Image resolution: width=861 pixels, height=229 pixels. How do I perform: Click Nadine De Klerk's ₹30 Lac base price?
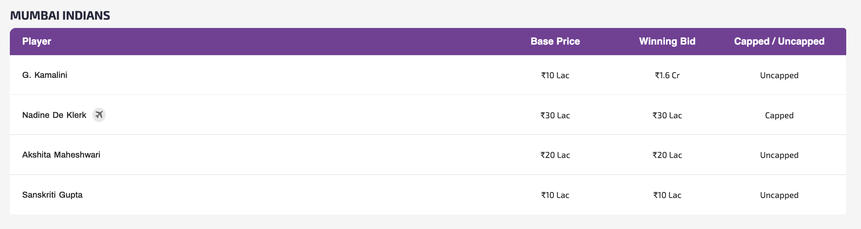click(x=555, y=115)
